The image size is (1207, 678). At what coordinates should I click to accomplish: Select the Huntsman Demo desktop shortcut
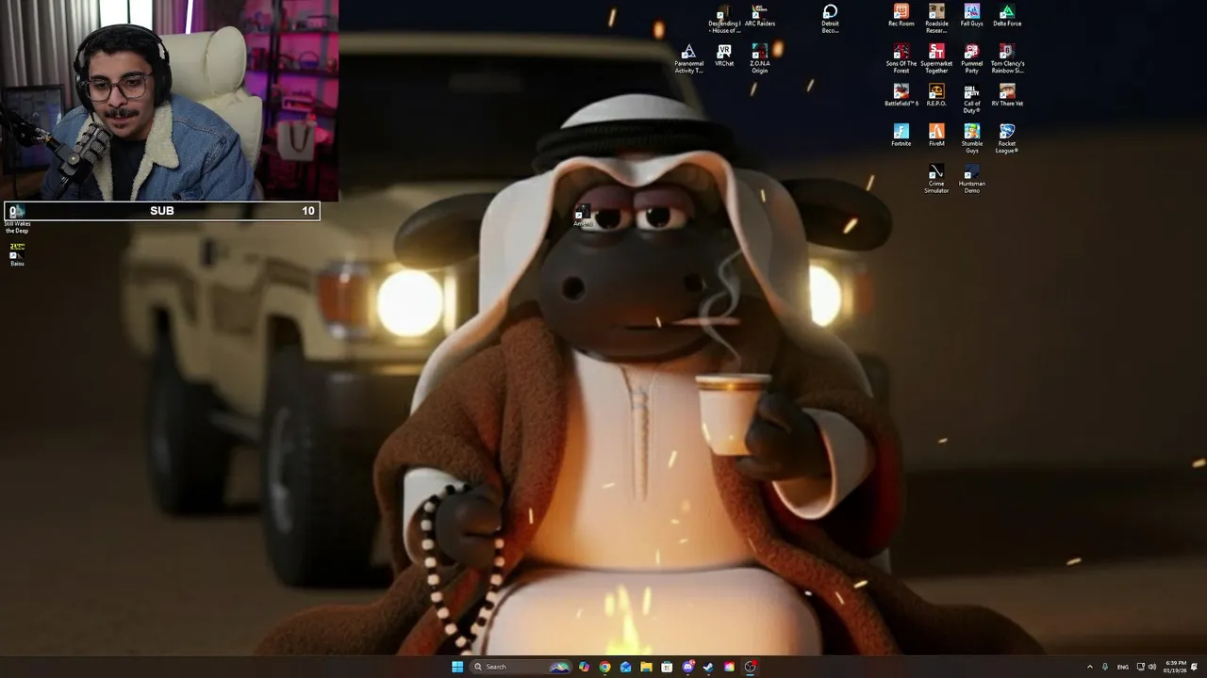tap(971, 180)
